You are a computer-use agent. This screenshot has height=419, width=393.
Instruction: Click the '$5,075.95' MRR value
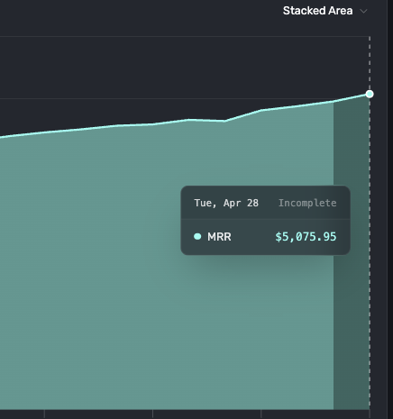click(x=306, y=237)
